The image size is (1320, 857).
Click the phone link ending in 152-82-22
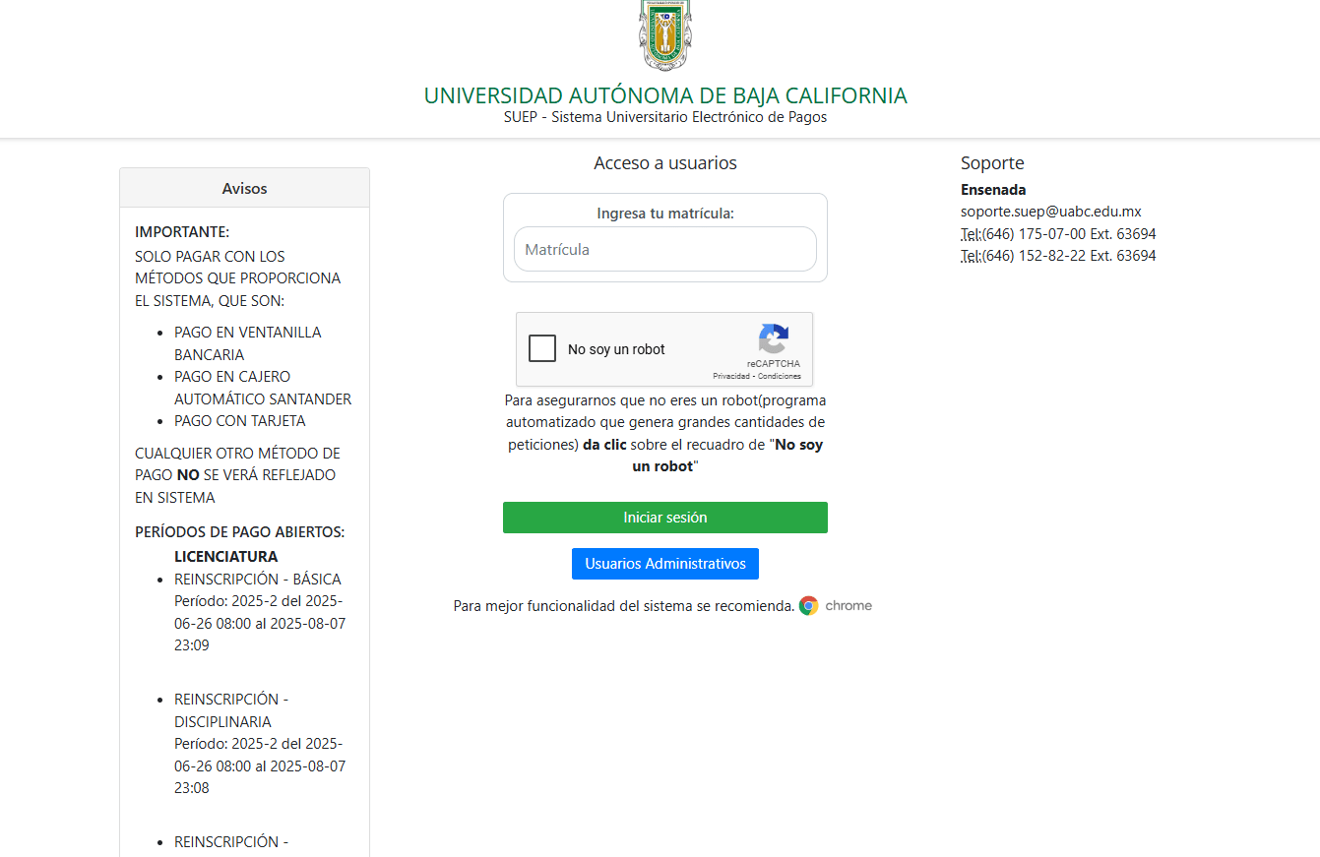[1058, 255]
